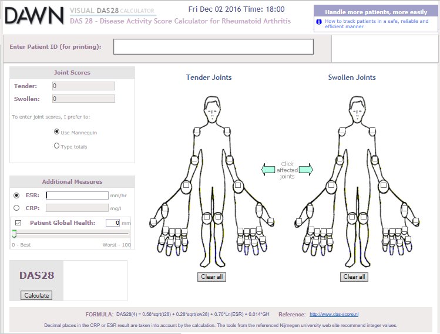Mark Swollen mannequin thumb base joint on viewer's left

click(310, 210)
